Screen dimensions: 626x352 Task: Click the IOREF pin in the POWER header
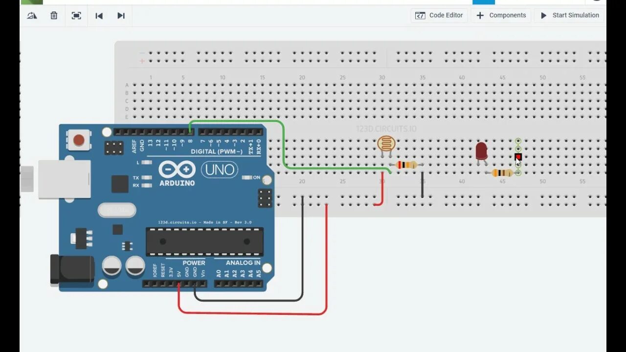point(155,284)
